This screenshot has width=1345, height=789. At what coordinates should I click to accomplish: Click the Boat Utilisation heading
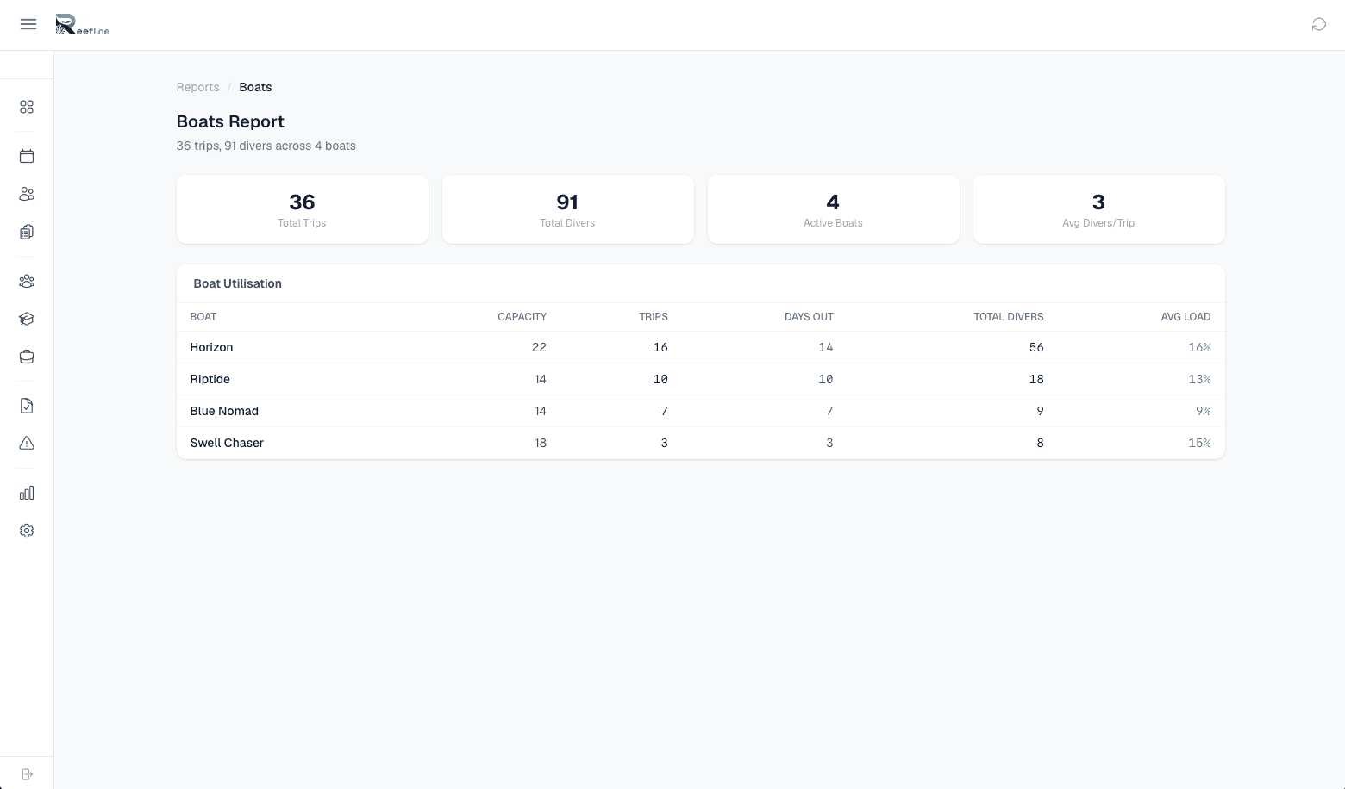pyautogui.click(x=237, y=283)
